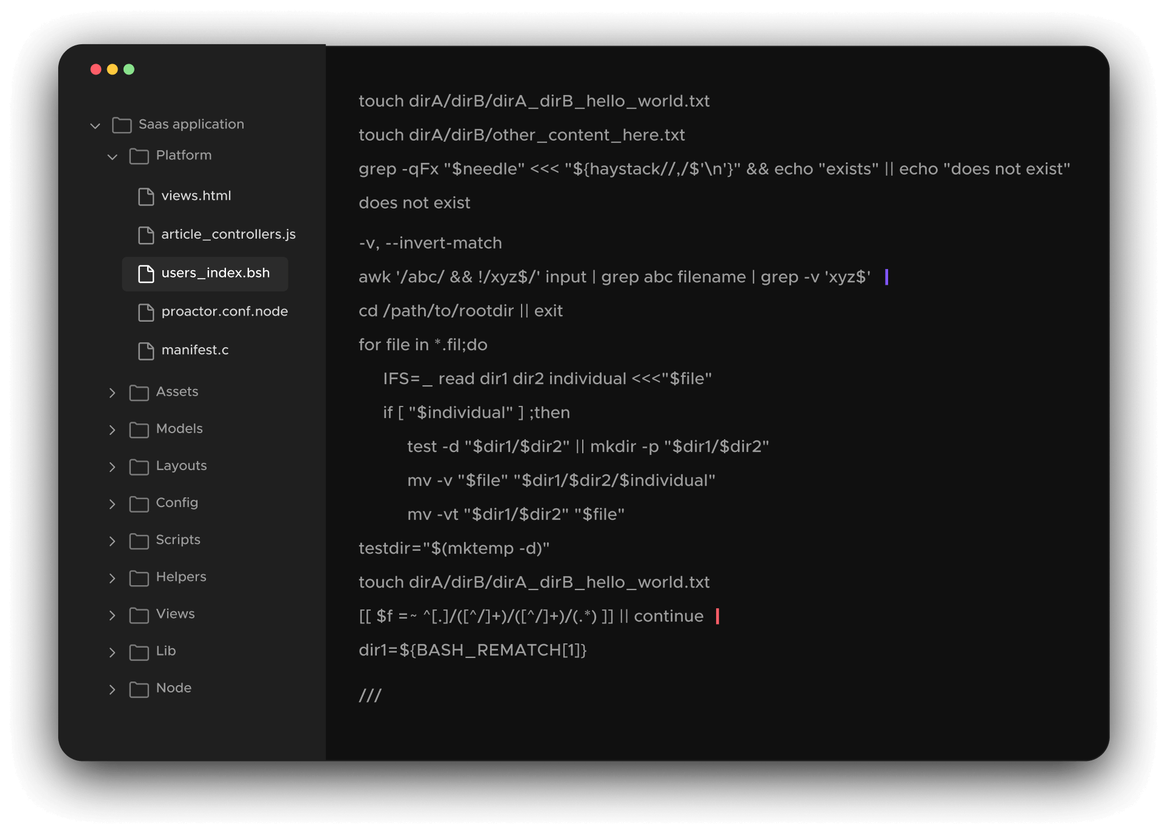The image size is (1168, 836).
Task: Click the file icon beside proactor.conf.node
Action: (x=145, y=312)
